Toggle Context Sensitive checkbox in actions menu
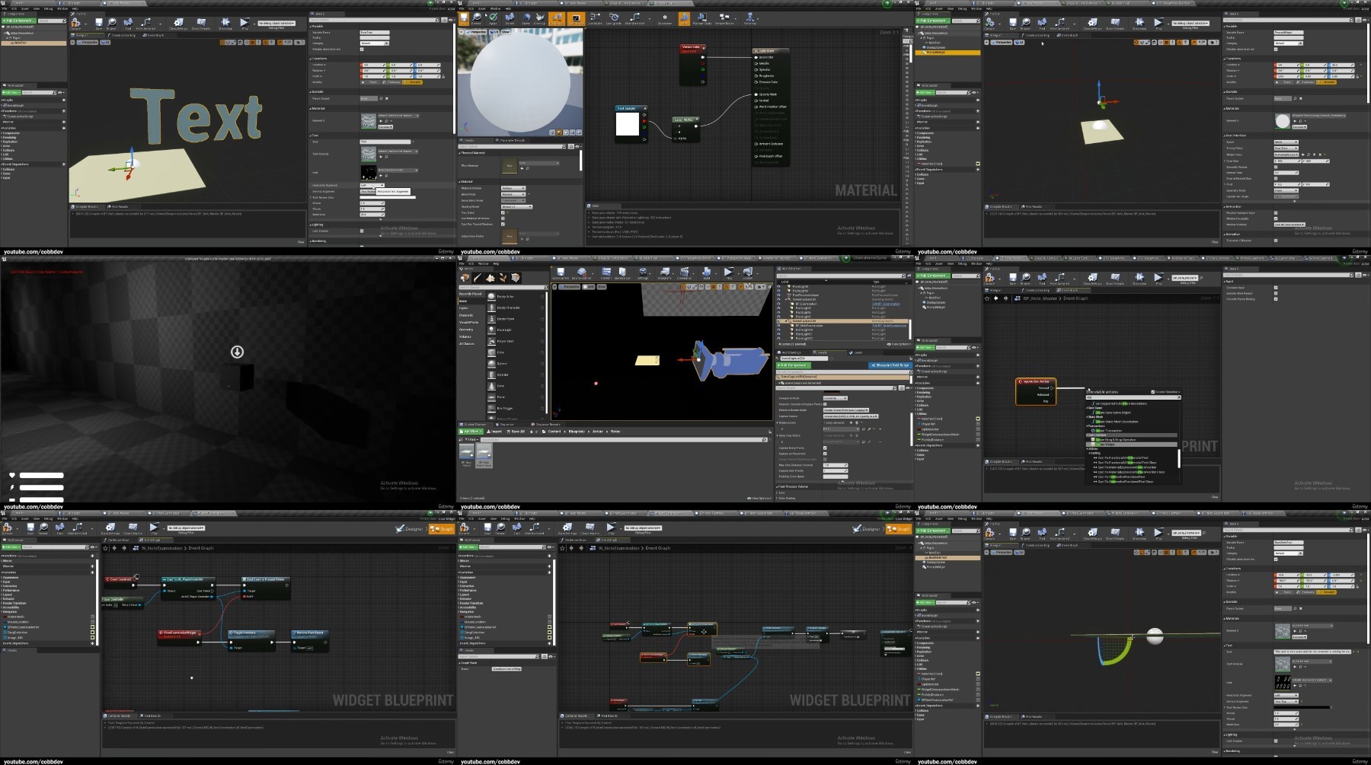 click(1152, 392)
